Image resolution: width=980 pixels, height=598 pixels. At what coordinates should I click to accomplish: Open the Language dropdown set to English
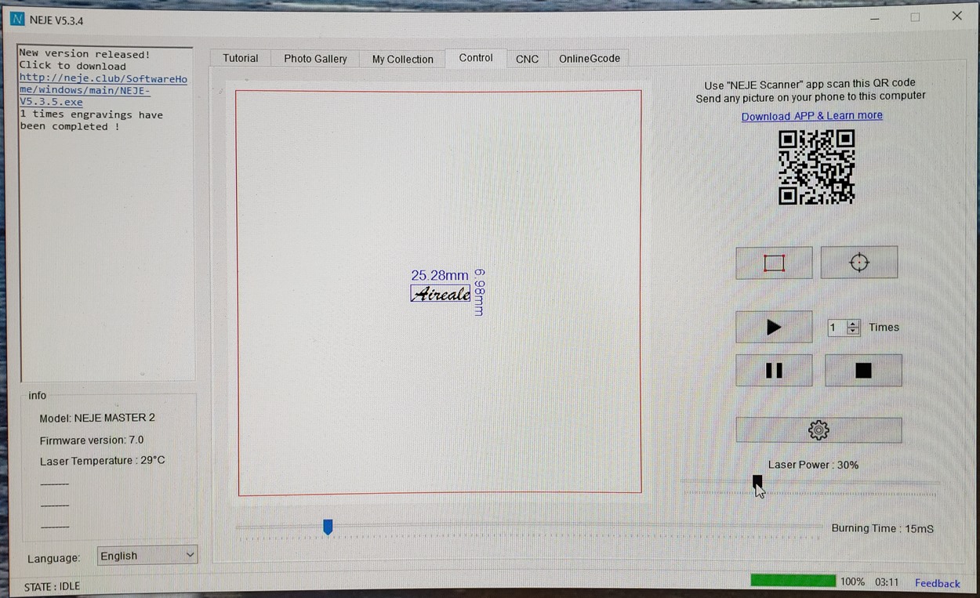coord(147,556)
